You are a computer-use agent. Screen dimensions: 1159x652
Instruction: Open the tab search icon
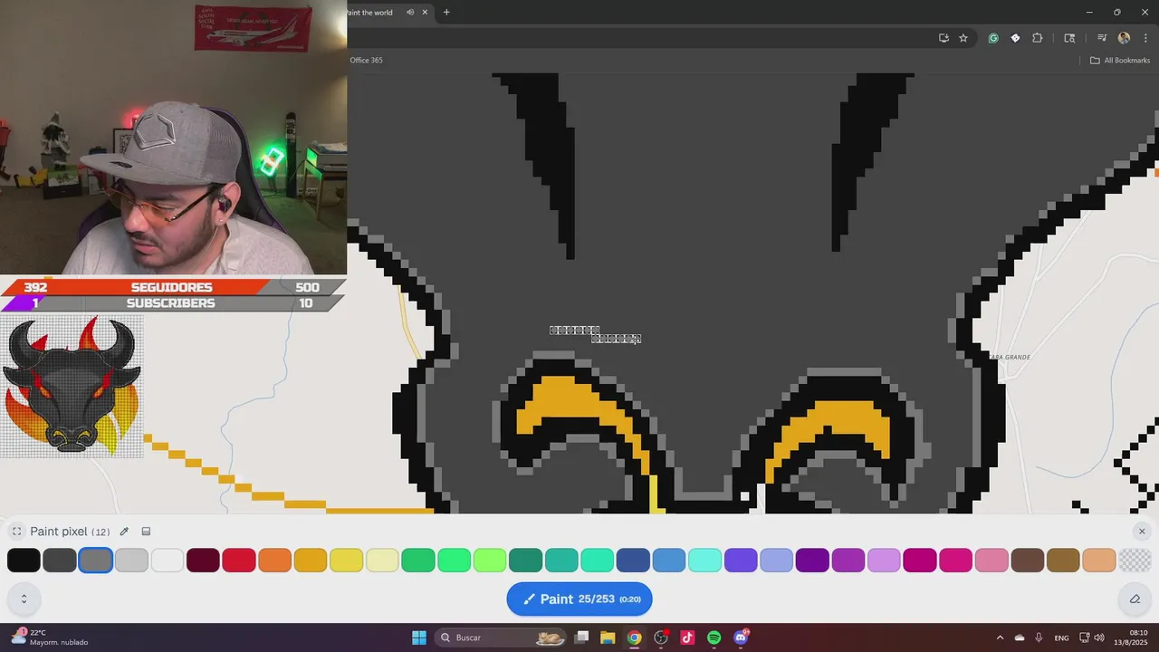point(1069,38)
